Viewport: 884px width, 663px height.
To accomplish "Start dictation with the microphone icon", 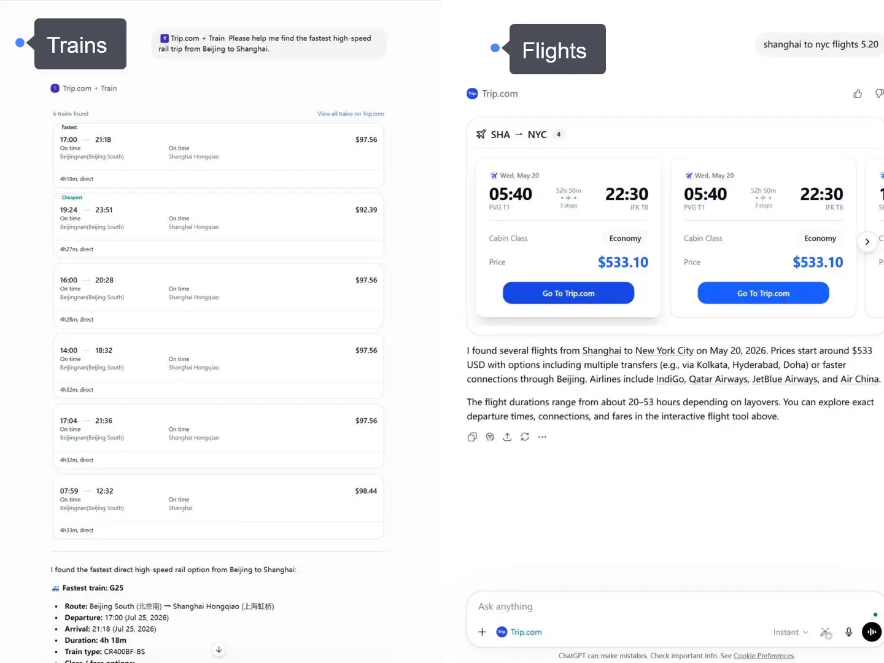I will pos(849,632).
